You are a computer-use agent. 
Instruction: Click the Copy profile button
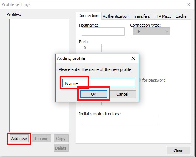pyautogui.click(x=61, y=139)
